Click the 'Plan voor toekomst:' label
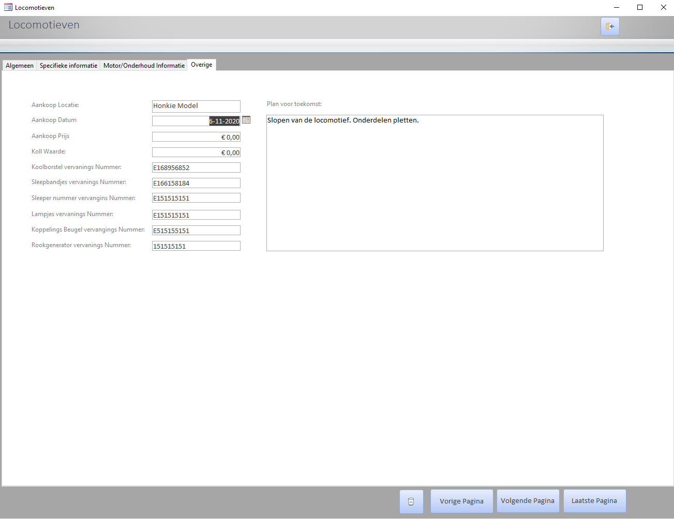The width and height of the screenshot is (674, 519). 294,104
